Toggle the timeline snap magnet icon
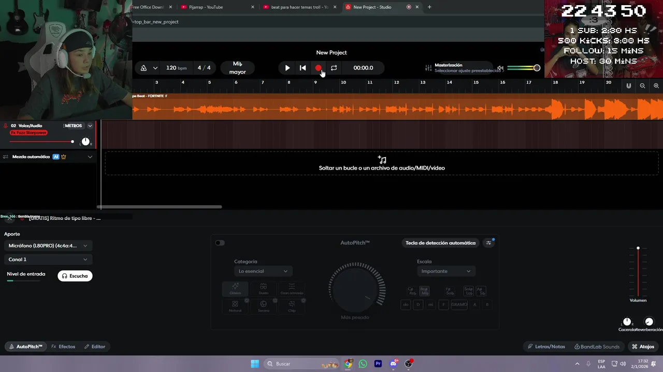663x372 pixels. [629, 86]
